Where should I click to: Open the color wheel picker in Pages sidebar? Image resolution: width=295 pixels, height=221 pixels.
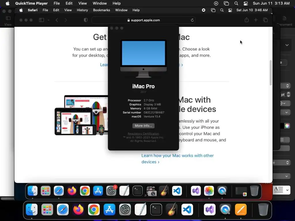coord(287,126)
